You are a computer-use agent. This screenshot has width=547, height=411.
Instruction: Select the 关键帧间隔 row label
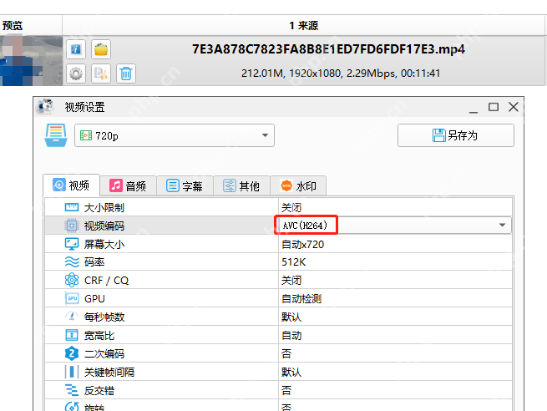click(109, 372)
